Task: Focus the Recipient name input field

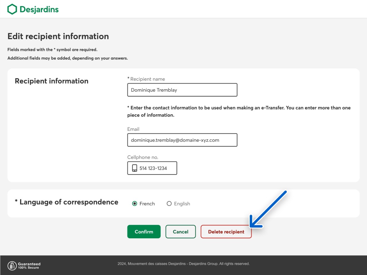Action: click(182, 90)
